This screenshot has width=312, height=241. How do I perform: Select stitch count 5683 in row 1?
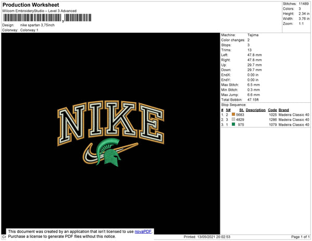click(x=240, y=115)
